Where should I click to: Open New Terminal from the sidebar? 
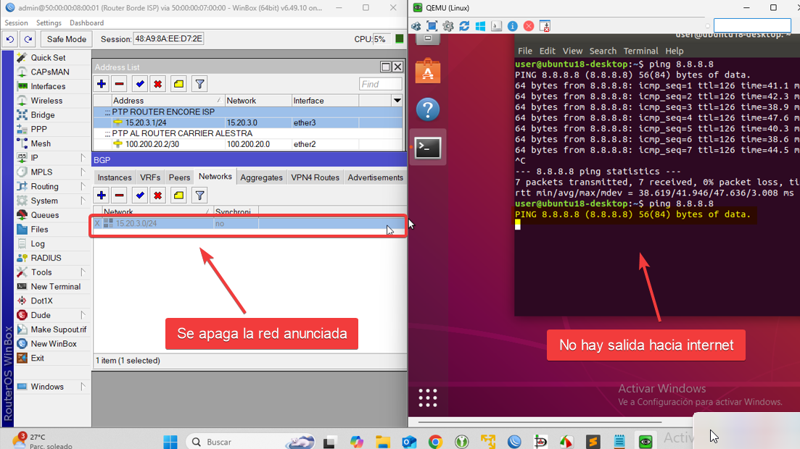point(55,287)
